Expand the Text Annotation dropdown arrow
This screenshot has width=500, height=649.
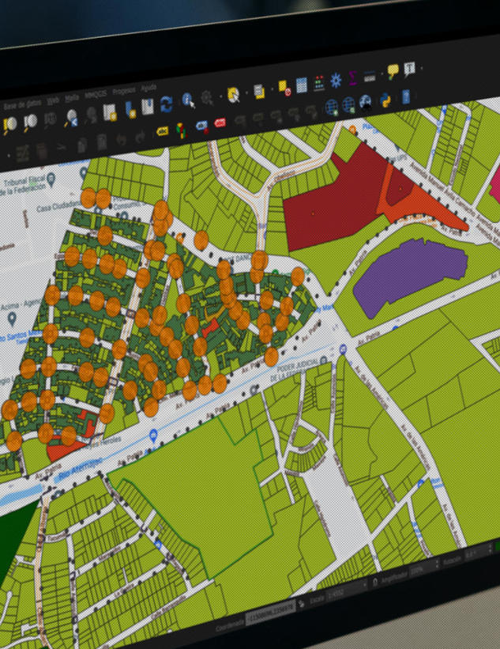421,67
